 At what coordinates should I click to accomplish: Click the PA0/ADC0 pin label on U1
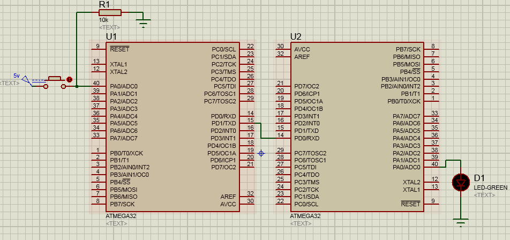[124, 86]
